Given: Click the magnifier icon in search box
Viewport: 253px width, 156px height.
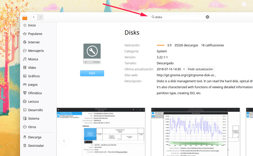Looking at the screenshot, I should click(153, 17).
